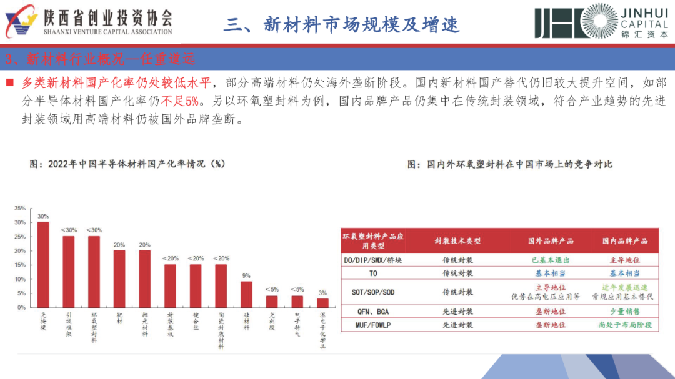This screenshot has width=675, height=379.
Task: Click the Chinese text 锦汇资本
Action: click(644, 34)
